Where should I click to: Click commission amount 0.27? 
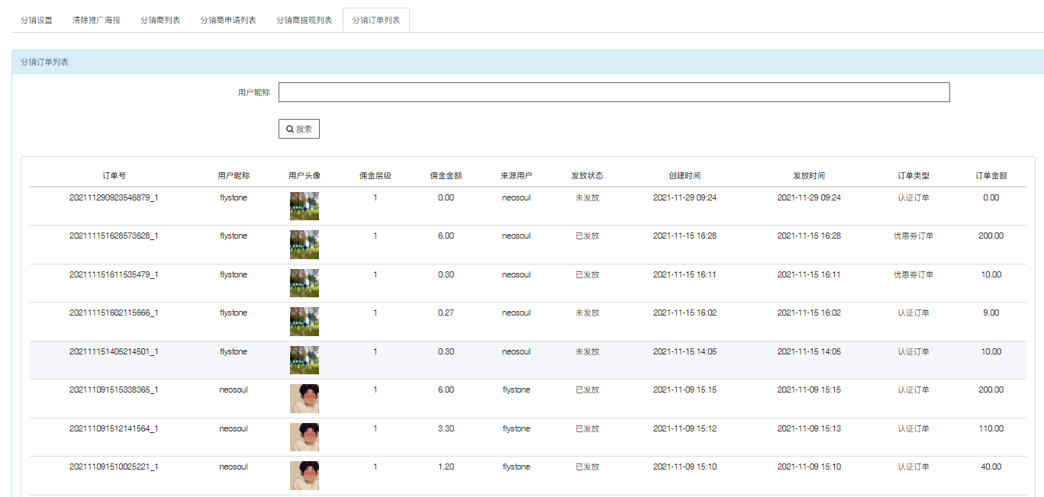click(446, 313)
